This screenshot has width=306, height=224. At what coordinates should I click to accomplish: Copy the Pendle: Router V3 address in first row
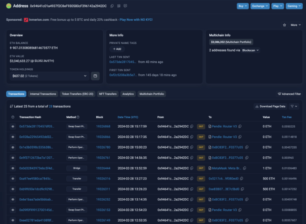(240, 126)
